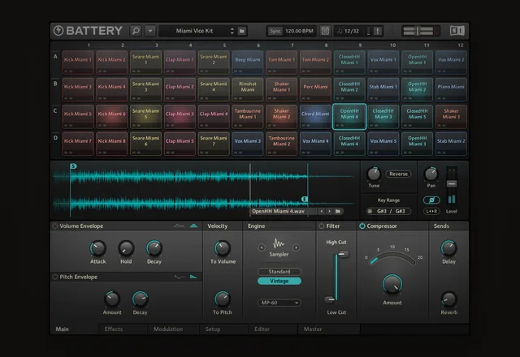
Task: Click the velocity To Volume knob
Action: tap(223, 248)
